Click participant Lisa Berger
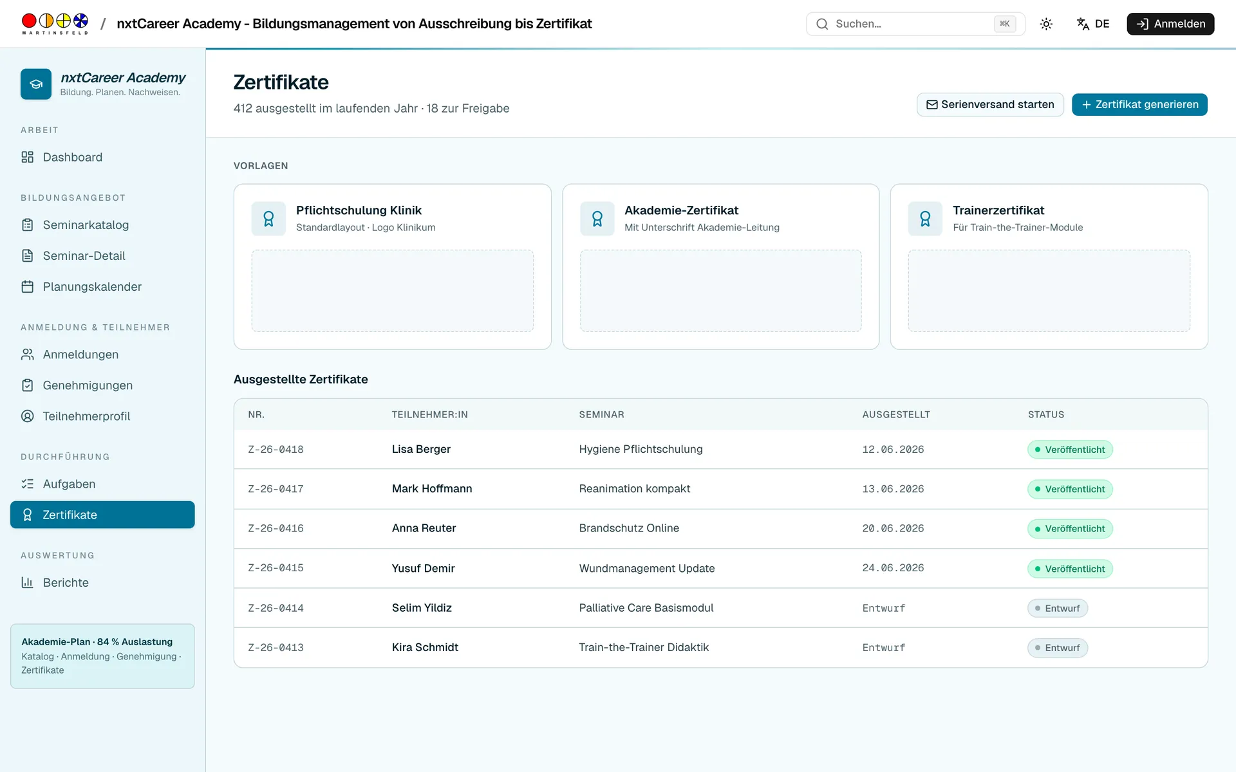 (x=421, y=449)
